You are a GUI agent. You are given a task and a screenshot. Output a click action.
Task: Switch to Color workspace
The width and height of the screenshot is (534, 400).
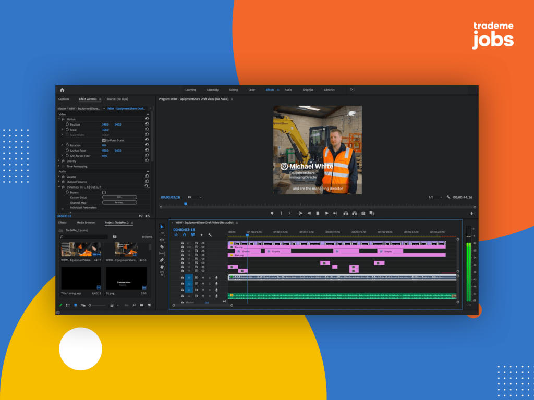click(252, 90)
